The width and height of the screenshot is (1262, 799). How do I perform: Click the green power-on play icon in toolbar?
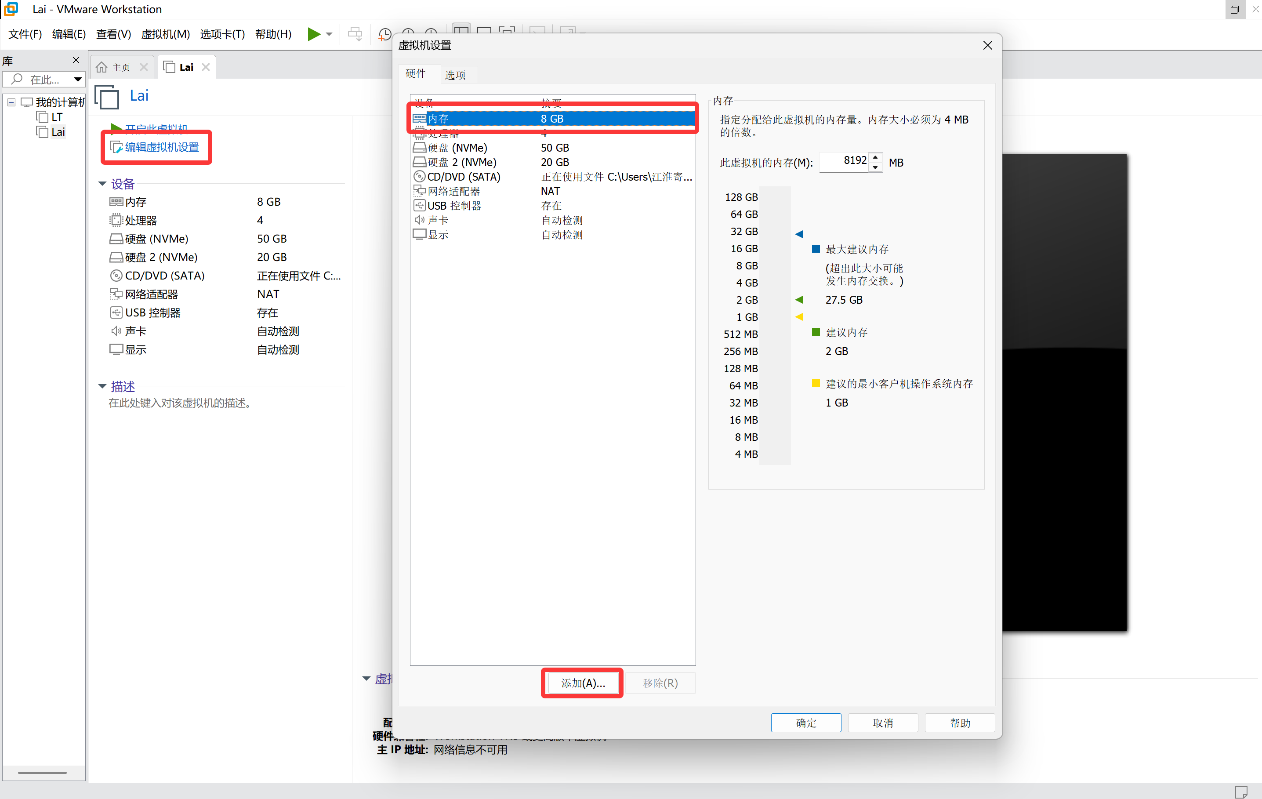pyautogui.click(x=314, y=35)
